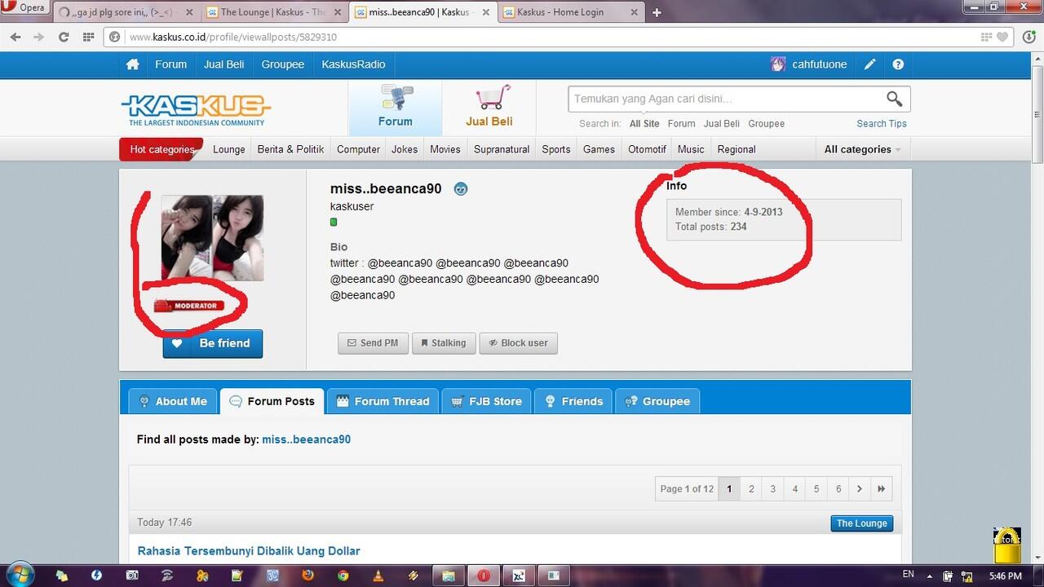Click the Block user button
1044x587 pixels.
point(519,343)
